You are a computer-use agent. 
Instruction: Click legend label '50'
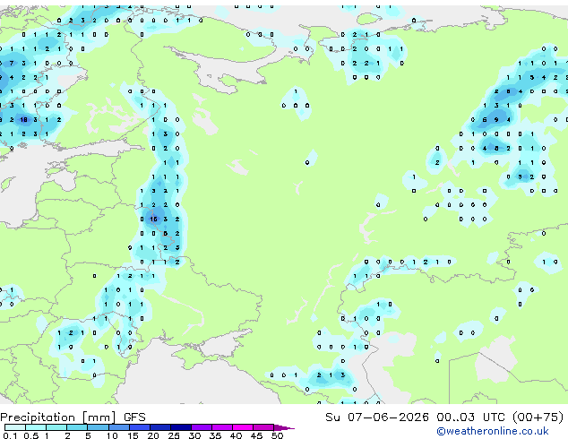pyautogui.click(x=277, y=435)
